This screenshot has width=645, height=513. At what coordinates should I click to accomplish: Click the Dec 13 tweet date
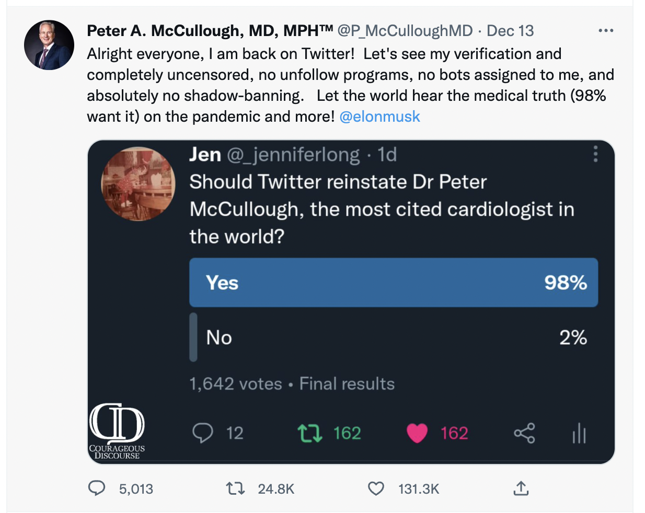coord(510,31)
